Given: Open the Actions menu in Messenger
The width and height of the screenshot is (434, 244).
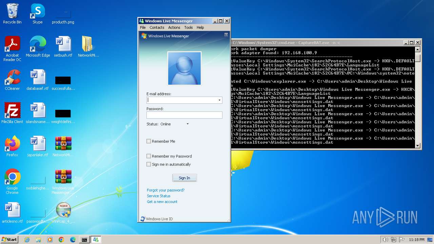Looking at the screenshot, I should [174, 27].
